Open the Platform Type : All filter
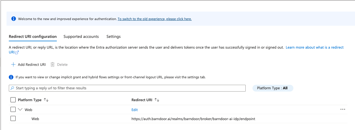The height and width of the screenshot is (130, 355). point(273,88)
